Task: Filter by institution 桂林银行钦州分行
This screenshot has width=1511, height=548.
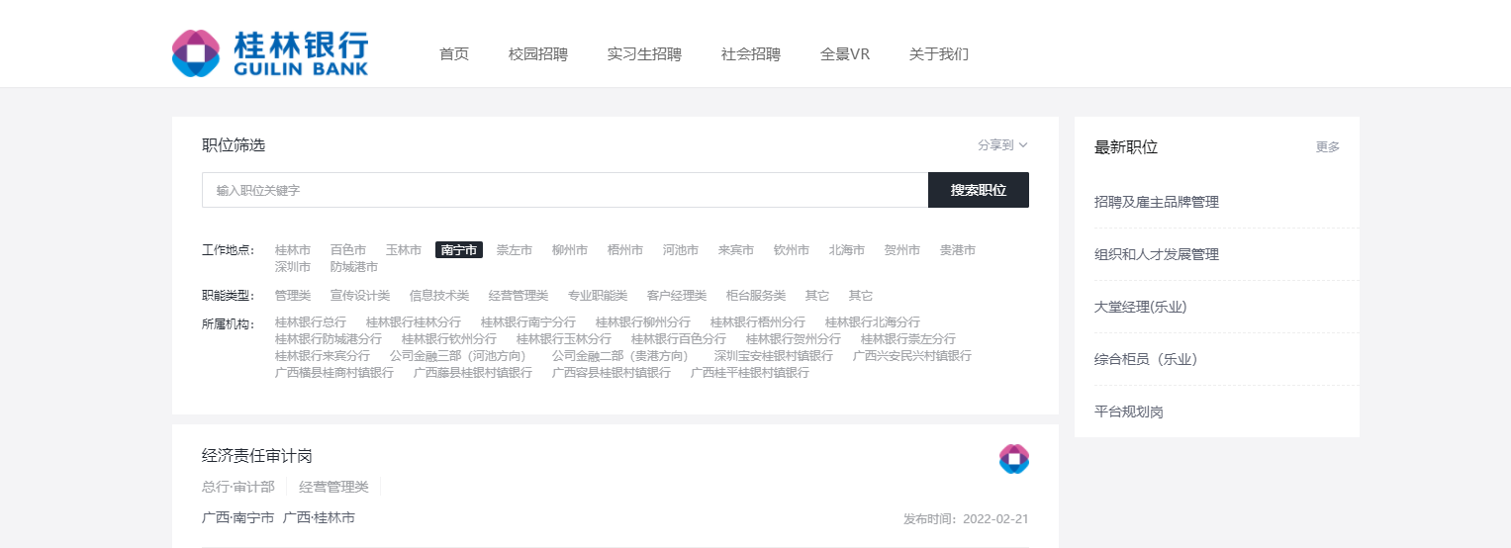Action: 449,339
